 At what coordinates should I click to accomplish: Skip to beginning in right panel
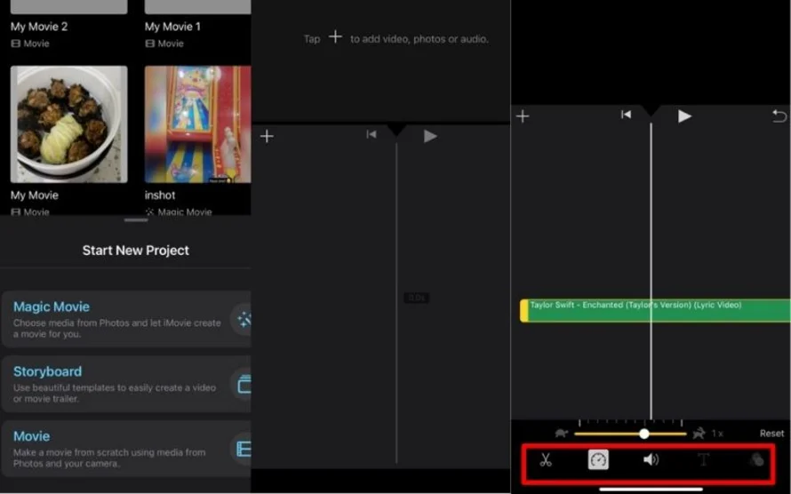(626, 115)
